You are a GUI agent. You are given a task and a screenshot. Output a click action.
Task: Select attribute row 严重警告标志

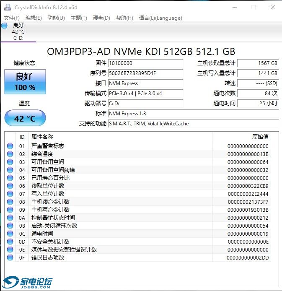[137, 146]
